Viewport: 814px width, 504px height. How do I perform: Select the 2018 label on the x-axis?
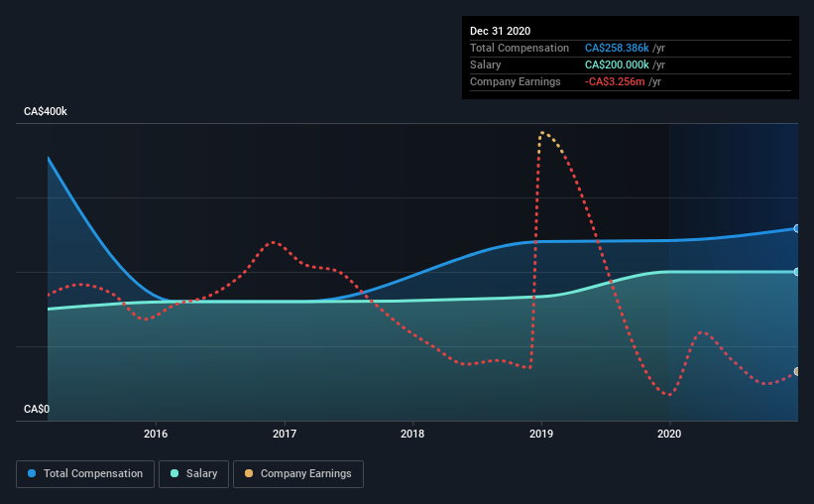[412, 434]
